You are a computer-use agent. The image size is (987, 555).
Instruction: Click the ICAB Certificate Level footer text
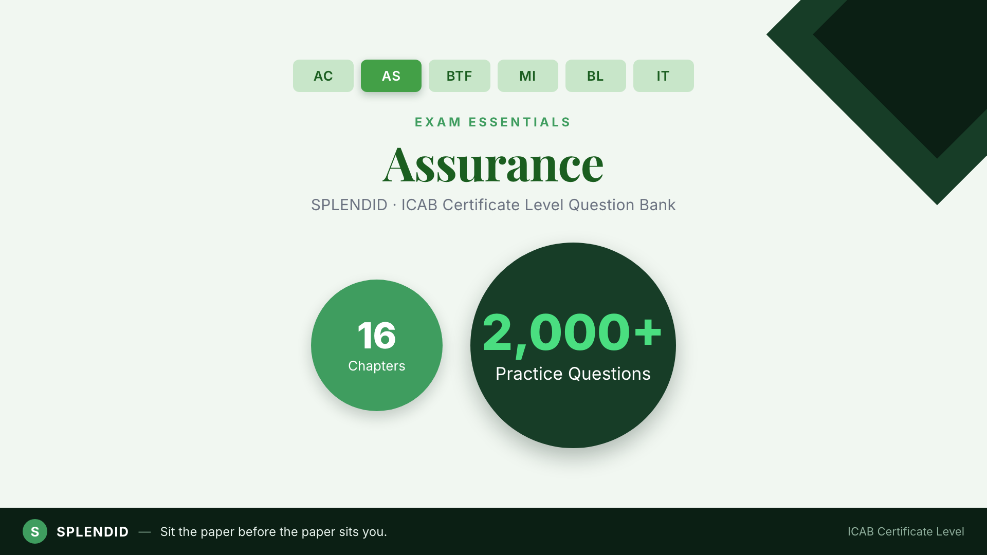[x=906, y=532]
